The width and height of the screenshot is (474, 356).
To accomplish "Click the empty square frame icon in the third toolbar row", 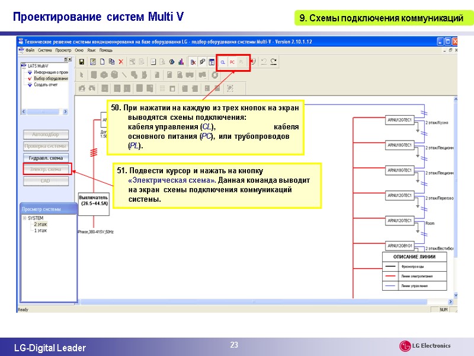I will (x=172, y=88).
